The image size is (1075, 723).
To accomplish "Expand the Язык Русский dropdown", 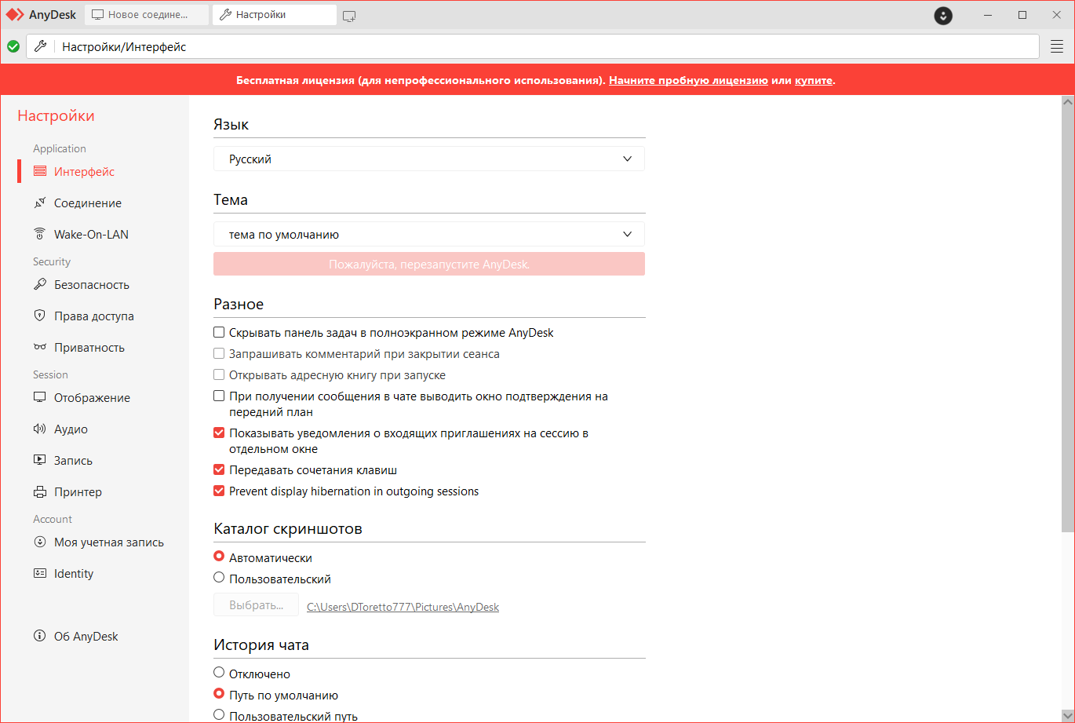I will coord(429,159).
